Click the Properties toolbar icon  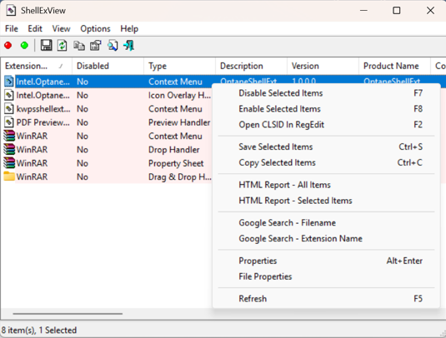pyautogui.click(x=96, y=46)
